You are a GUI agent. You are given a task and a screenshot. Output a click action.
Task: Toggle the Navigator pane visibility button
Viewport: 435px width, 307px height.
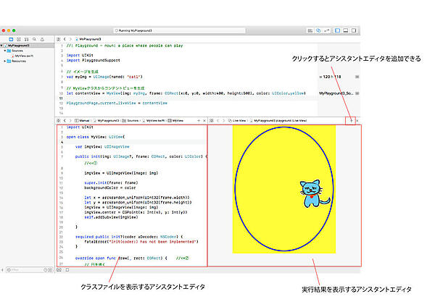(x=337, y=30)
